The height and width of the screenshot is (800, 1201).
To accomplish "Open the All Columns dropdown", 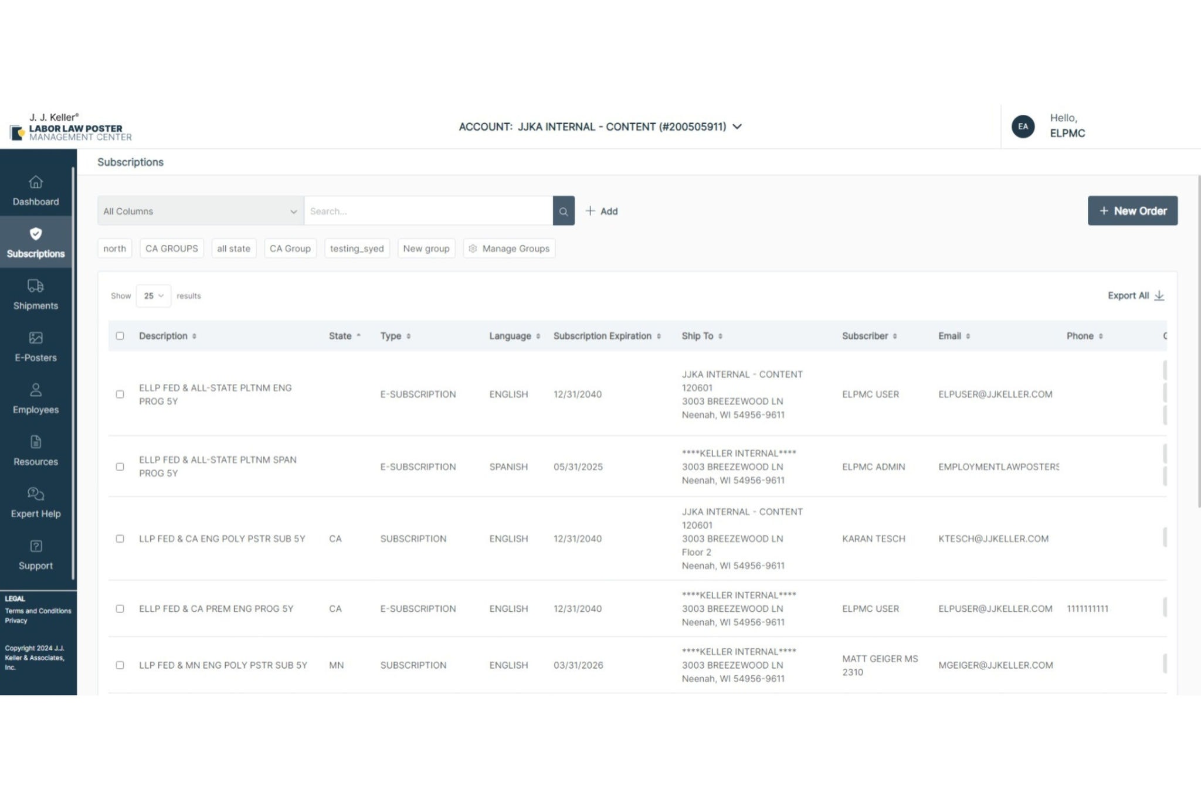I will click(x=200, y=211).
